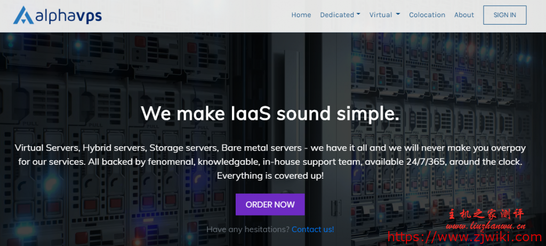Expand the caret next to Virtual
Screen dimensions: 546x246
click(x=398, y=15)
